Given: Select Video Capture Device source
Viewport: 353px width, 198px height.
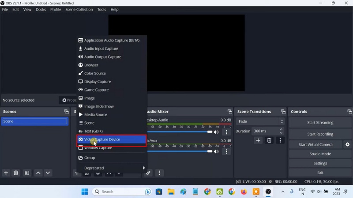Looking at the screenshot, I should point(112,139).
